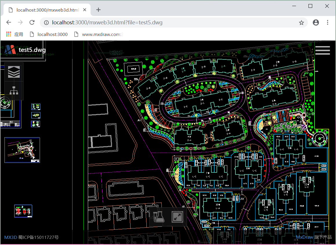Open Chrome's three-dot menu
The image size is (336, 245).
click(x=327, y=23)
